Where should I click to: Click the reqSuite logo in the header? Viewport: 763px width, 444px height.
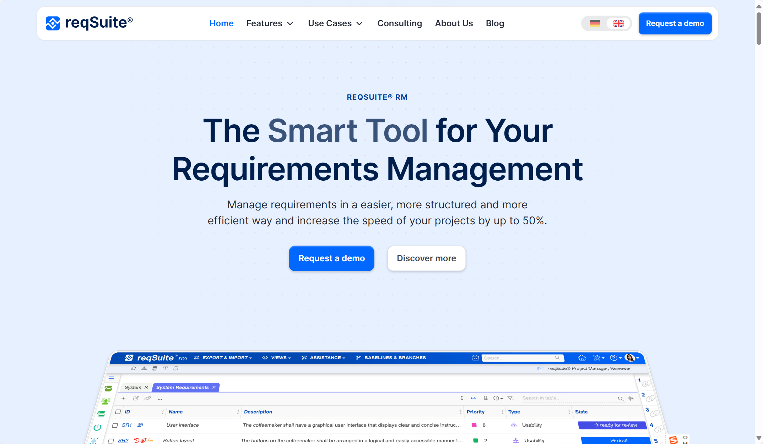89,23
